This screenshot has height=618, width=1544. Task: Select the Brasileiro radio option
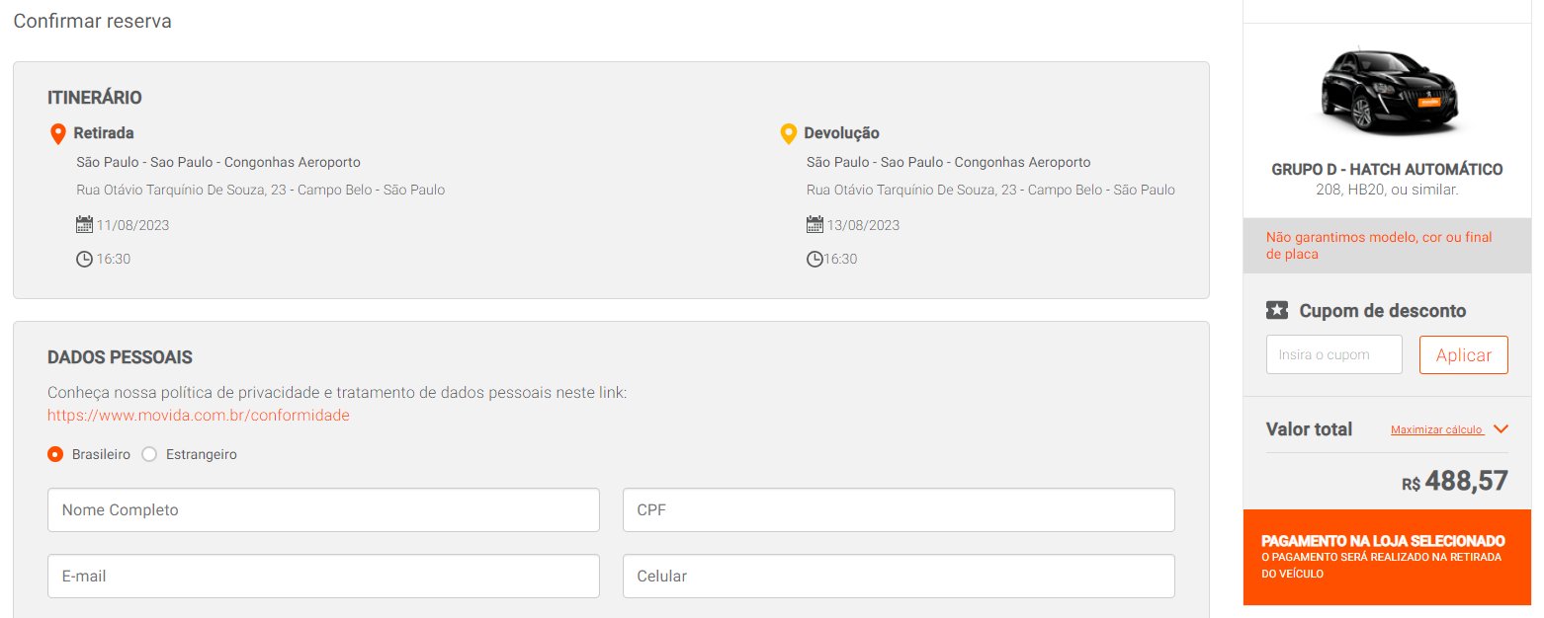(x=55, y=454)
